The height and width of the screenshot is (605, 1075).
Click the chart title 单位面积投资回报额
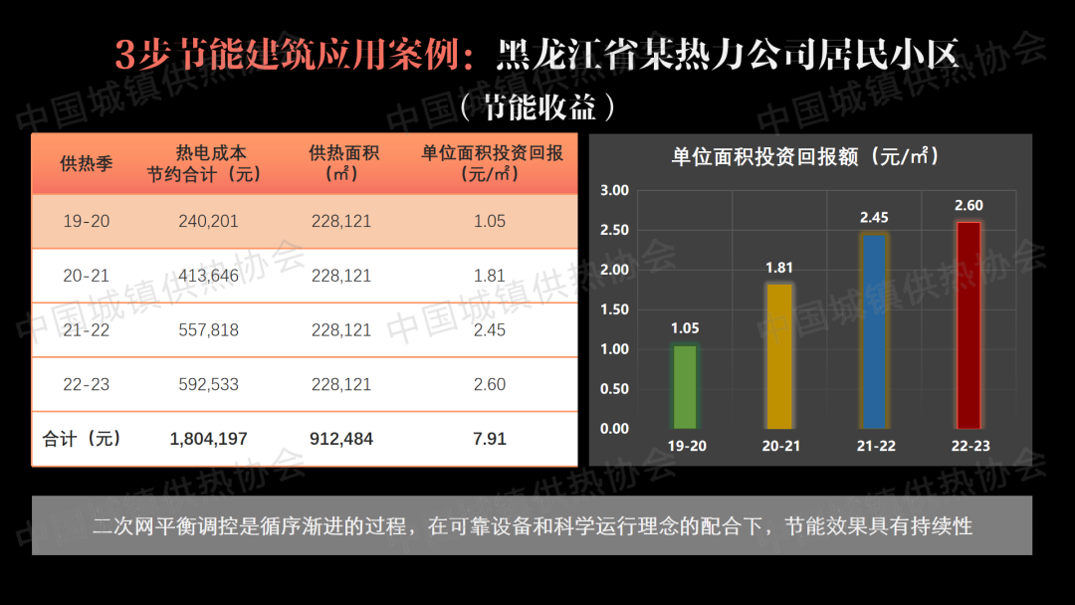pyautogui.click(x=805, y=156)
